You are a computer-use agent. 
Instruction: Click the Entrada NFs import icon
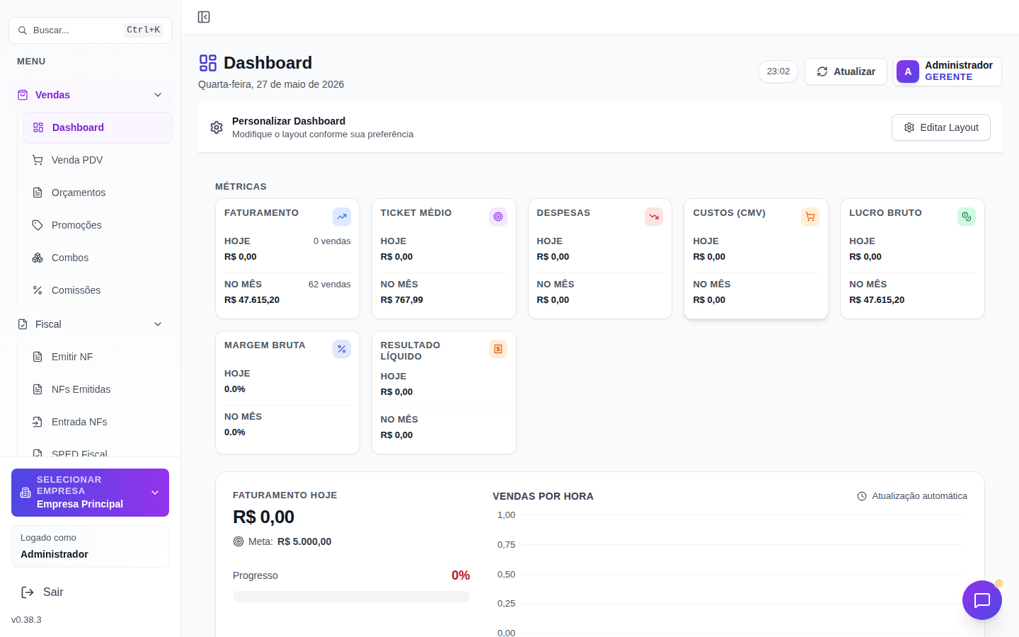pyautogui.click(x=38, y=422)
